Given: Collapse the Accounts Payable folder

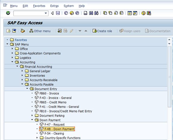Looking at the screenshot, I should [x=22, y=84].
